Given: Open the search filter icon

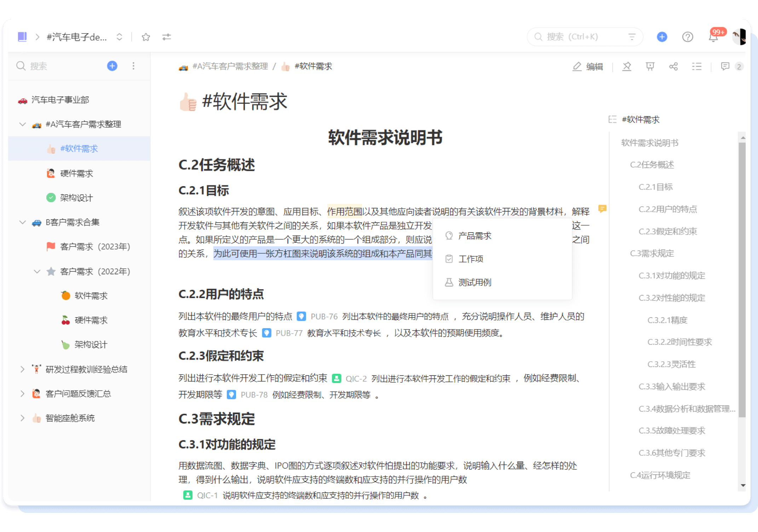Looking at the screenshot, I should [x=632, y=37].
